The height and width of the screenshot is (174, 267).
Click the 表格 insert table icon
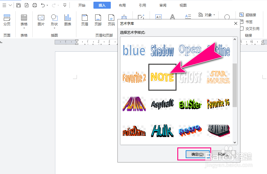24,18
